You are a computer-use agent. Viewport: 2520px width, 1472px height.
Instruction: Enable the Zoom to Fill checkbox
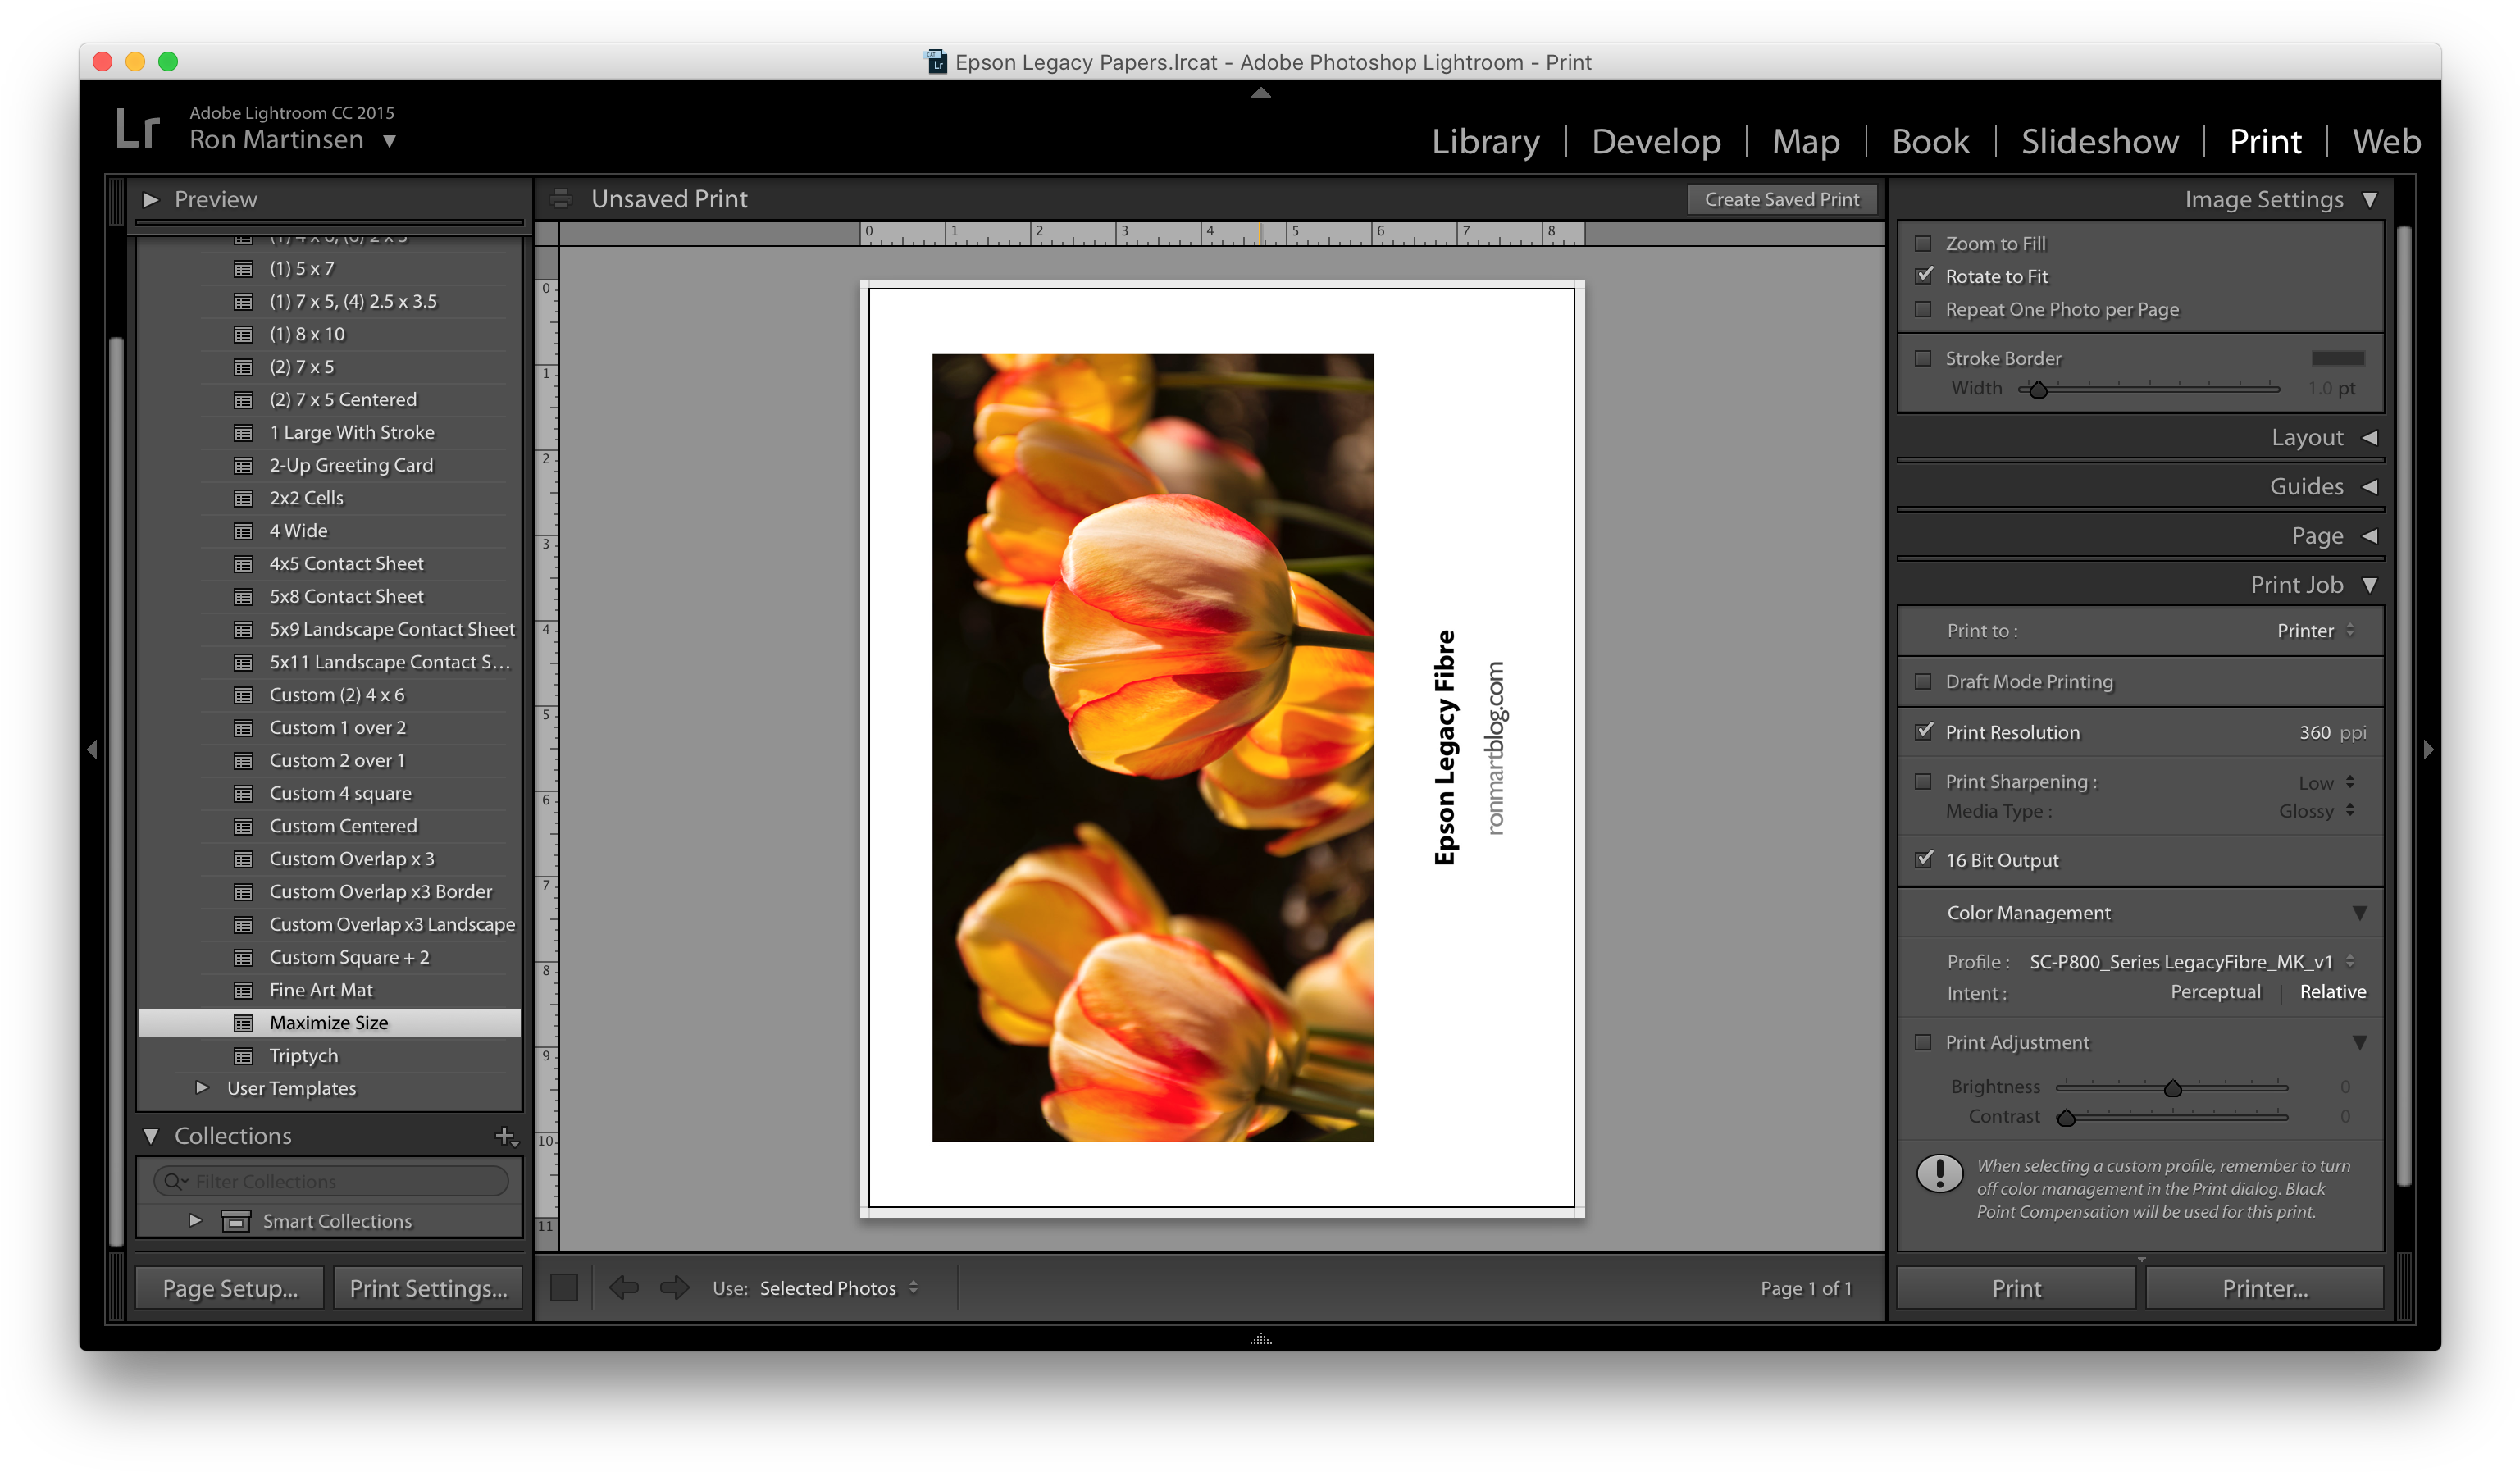[1923, 243]
